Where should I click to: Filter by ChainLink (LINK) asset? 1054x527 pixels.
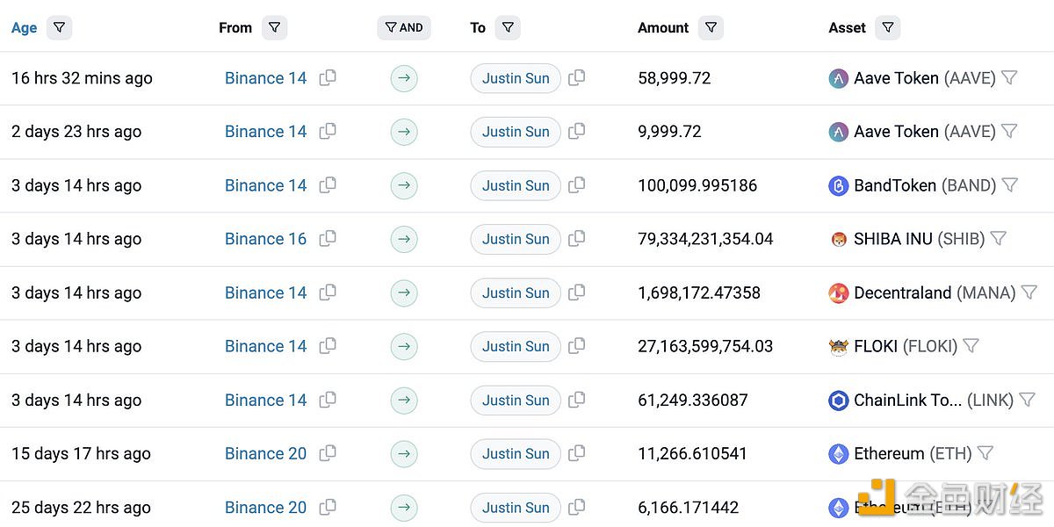(1027, 400)
